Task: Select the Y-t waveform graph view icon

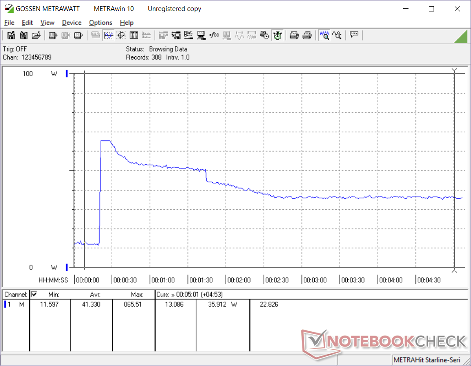Action: pyautogui.click(x=108, y=35)
